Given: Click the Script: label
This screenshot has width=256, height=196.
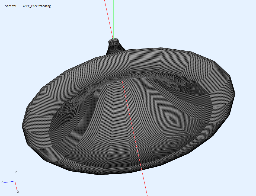Looking at the screenshot, I should point(11,6).
